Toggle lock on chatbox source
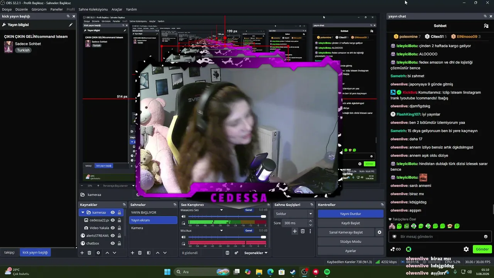 pos(119,243)
